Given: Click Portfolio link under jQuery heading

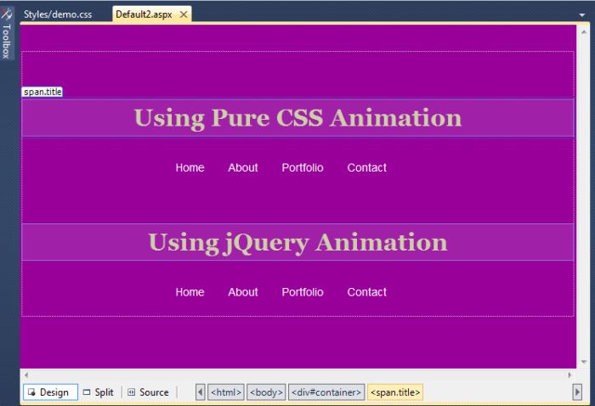Looking at the screenshot, I should click(303, 292).
